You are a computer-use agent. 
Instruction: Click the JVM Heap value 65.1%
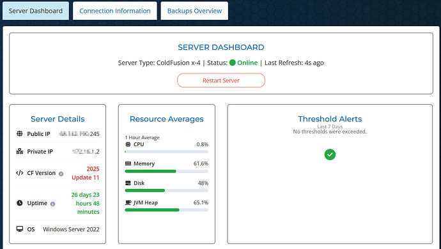pyautogui.click(x=201, y=202)
